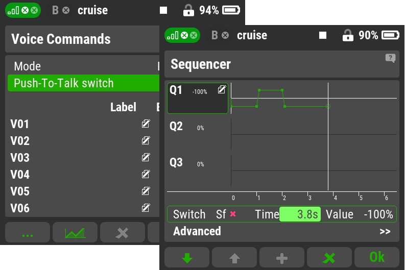Open the graph icon button in Voice Commands
The height and width of the screenshot is (270, 405).
click(75, 233)
